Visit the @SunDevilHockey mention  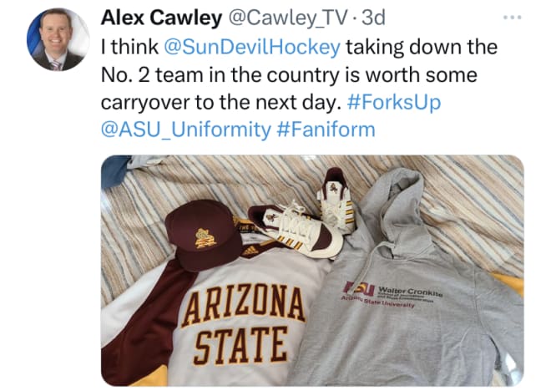click(x=252, y=48)
